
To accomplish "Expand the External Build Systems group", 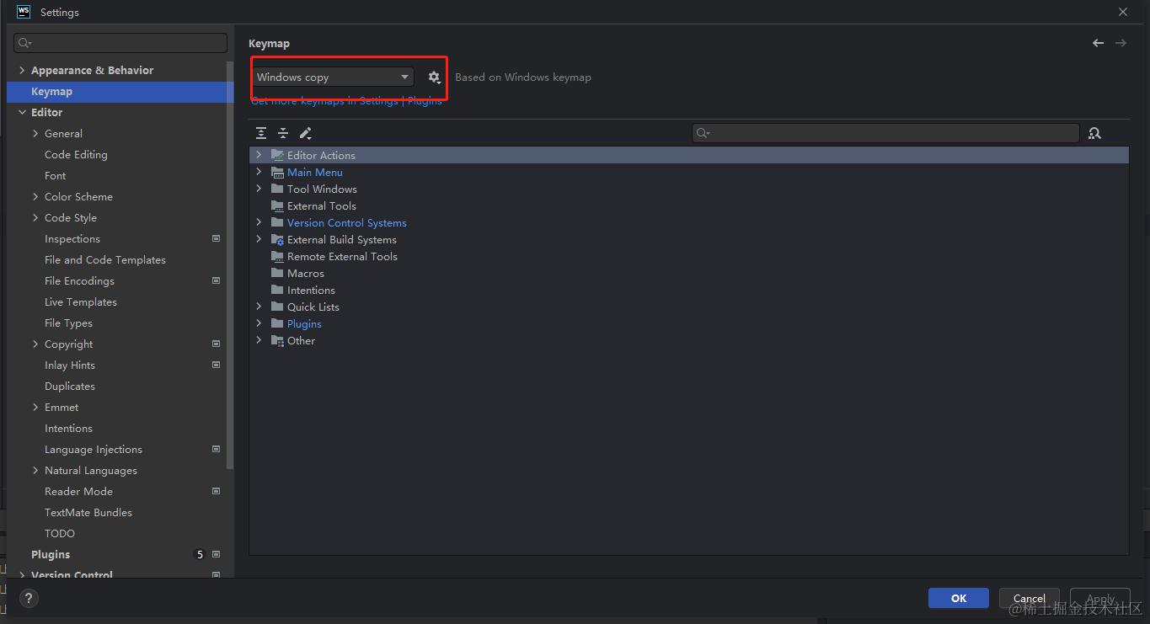I will (259, 239).
